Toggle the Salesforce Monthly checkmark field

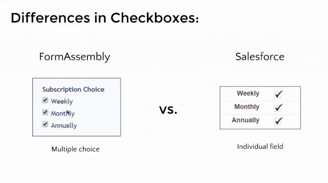(278, 108)
